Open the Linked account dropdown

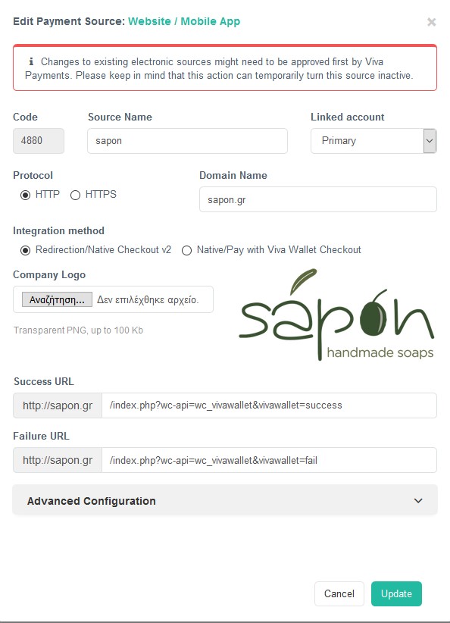[x=374, y=140]
